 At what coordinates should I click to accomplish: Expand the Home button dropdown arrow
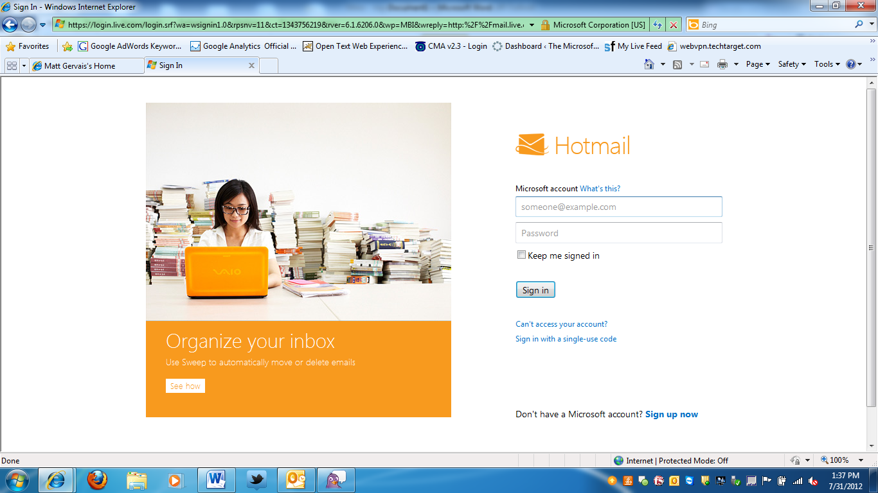(x=663, y=64)
